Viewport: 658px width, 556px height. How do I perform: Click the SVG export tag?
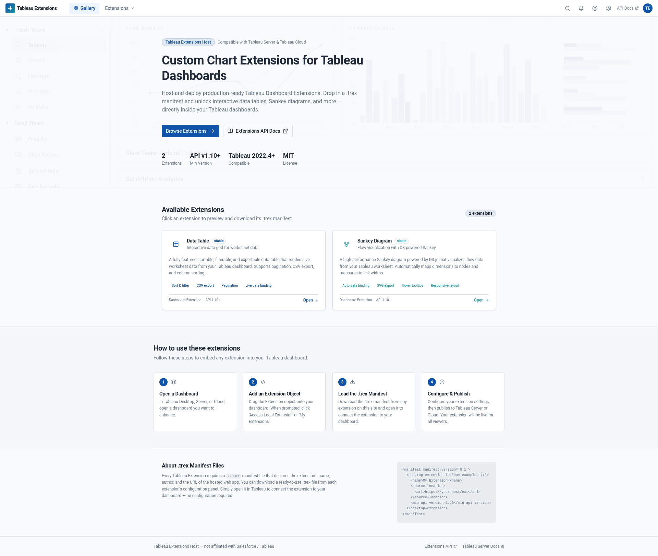point(386,285)
